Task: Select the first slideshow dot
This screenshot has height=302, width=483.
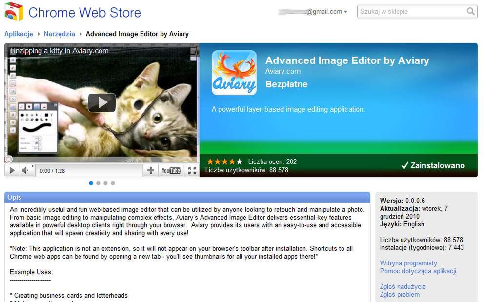Action: (x=91, y=183)
